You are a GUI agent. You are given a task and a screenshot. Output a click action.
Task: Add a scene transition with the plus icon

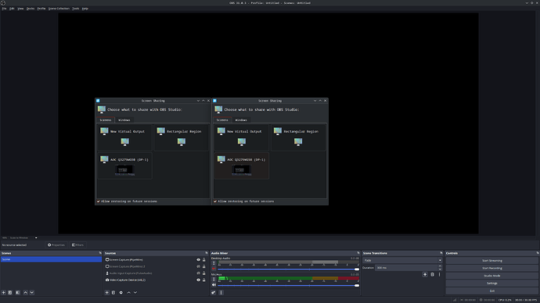pyautogui.click(x=425, y=274)
